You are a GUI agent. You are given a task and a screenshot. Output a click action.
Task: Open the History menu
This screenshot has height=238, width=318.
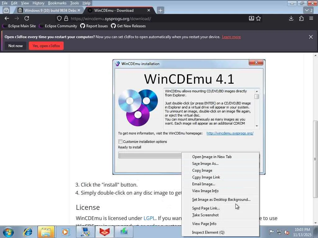point(38,3)
